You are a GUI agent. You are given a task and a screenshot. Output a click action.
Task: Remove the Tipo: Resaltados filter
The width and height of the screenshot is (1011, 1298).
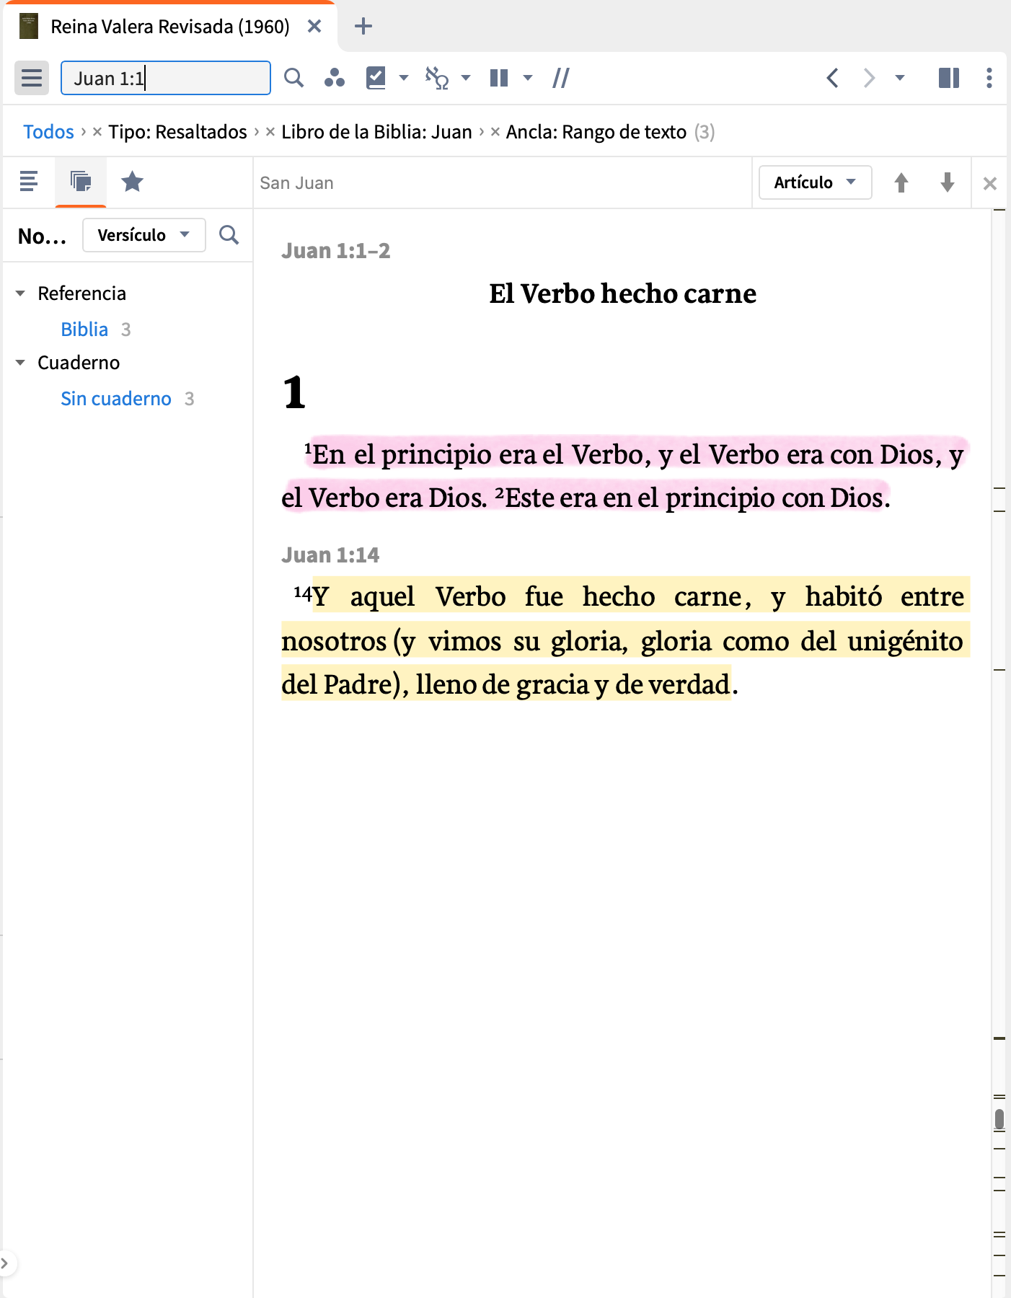coord(97,132)
